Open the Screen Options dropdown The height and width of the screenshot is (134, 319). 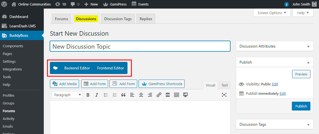pyautogui.click(x=272, y=13)
